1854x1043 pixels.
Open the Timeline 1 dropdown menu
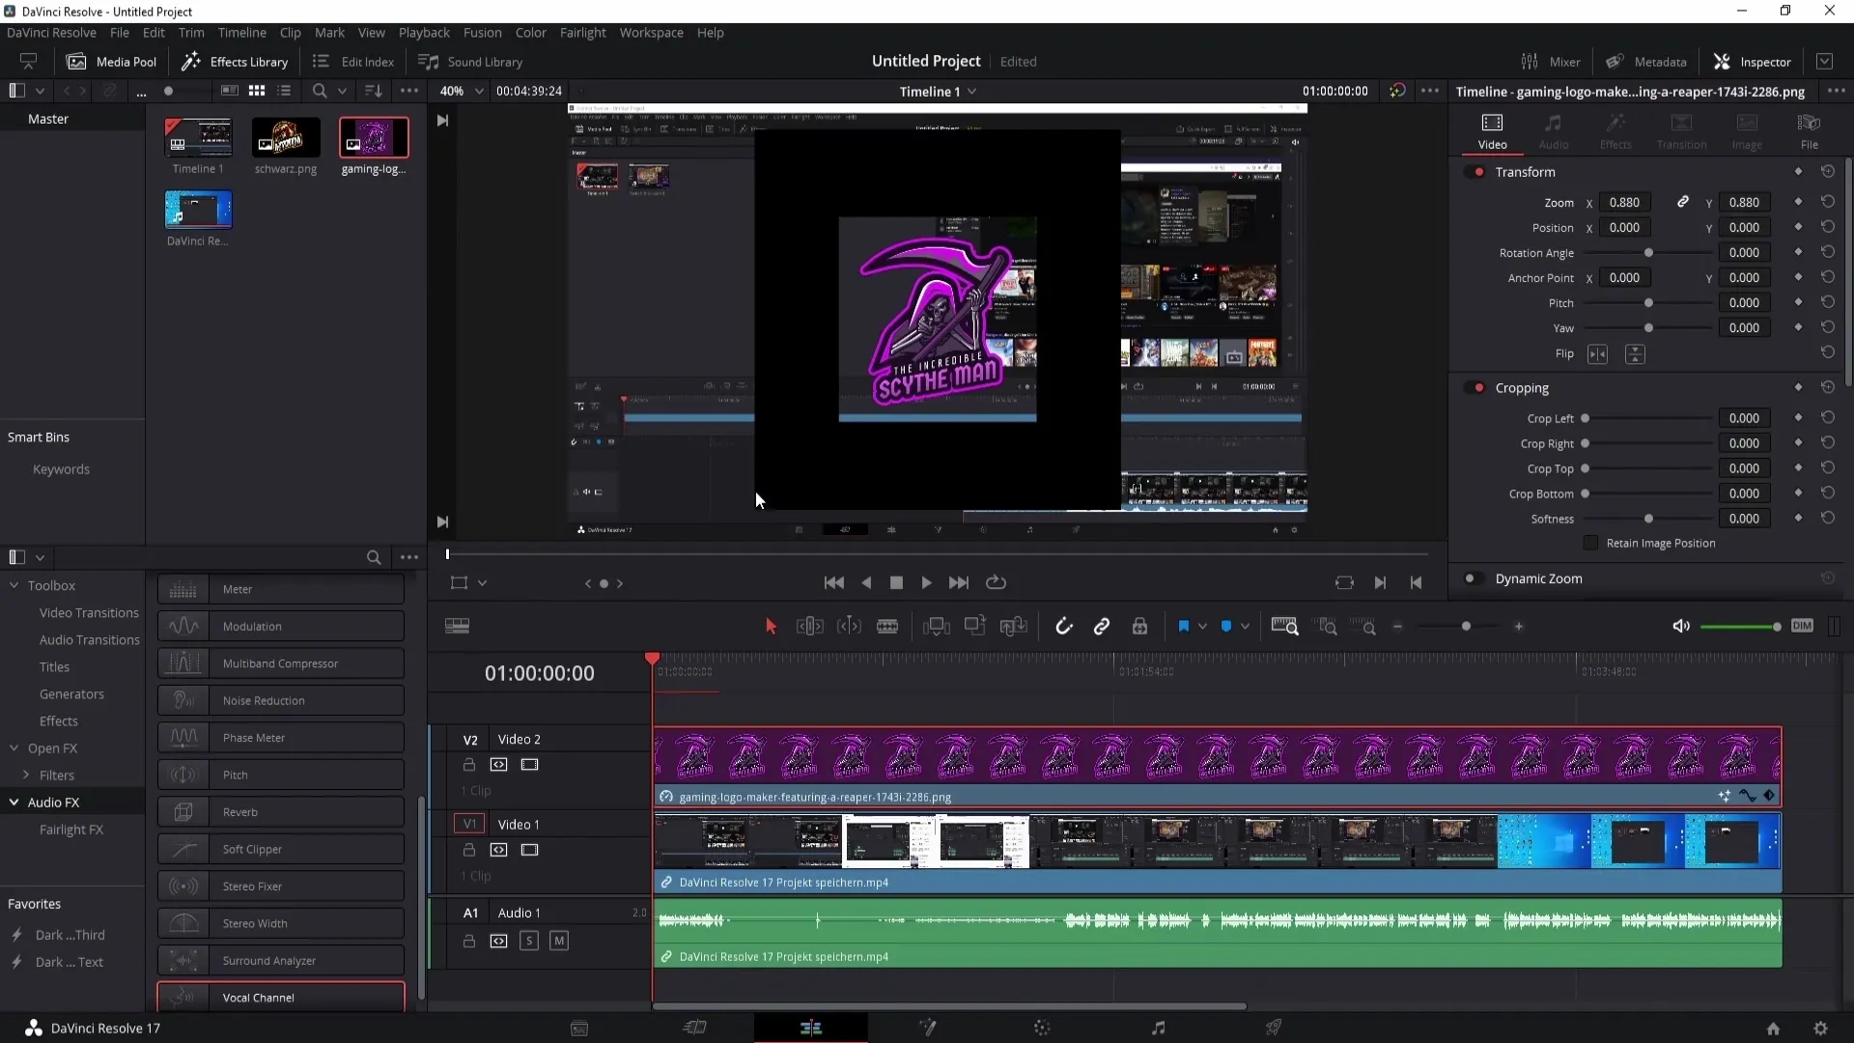(x=971, y=92)
